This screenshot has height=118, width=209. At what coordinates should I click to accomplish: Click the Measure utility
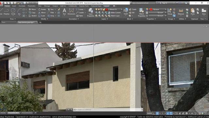click(x=181, y=11)
